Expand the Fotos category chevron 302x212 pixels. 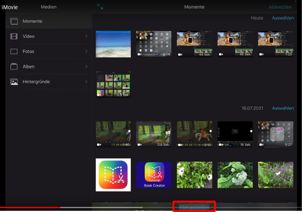click(86, 51)
